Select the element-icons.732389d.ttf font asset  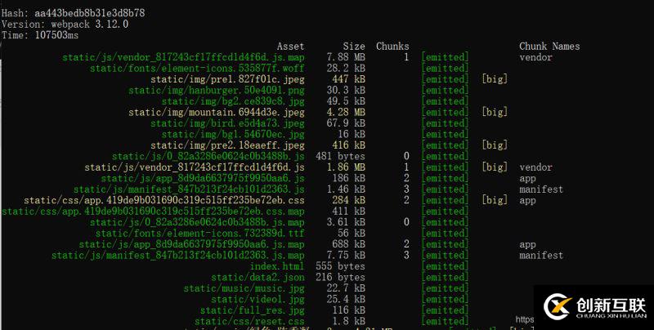click(x=199, y=234)
